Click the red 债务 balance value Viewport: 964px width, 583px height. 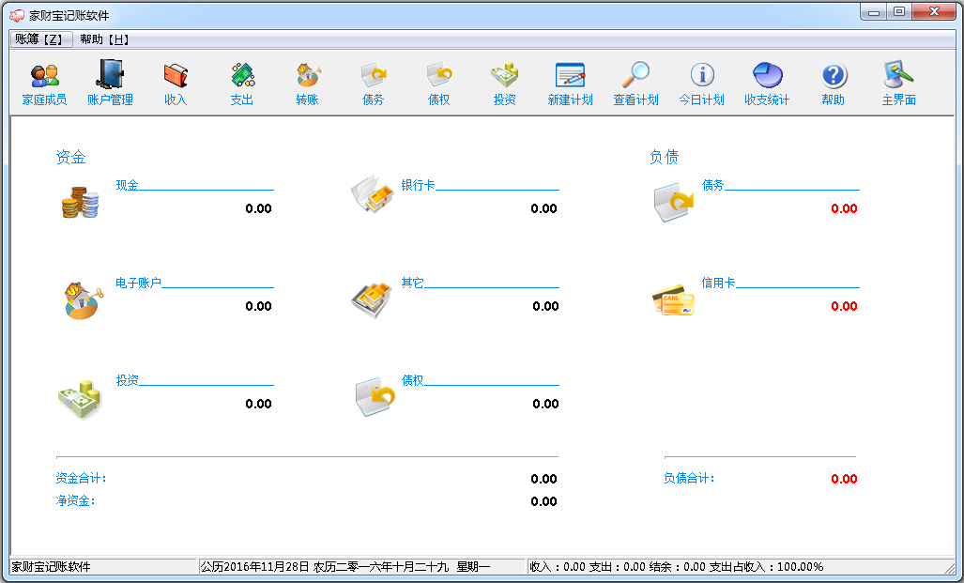(x=844, y=209)
